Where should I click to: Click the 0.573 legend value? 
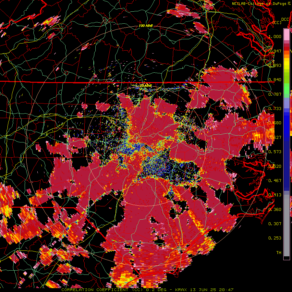pos(275,152)
